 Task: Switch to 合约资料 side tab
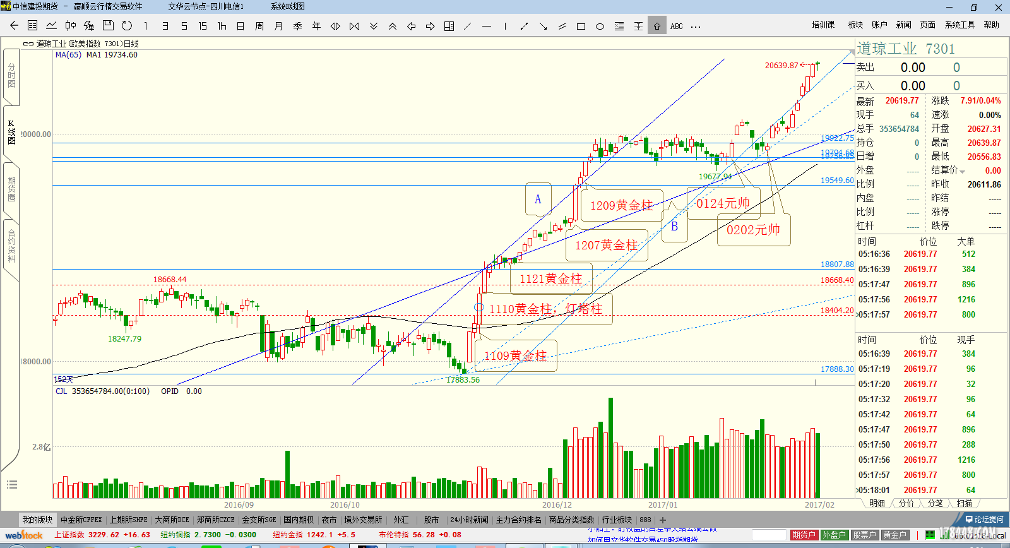tap(11, 247)
